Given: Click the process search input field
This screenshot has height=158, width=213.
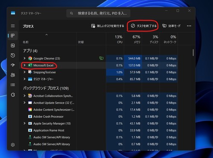Looking at the screenshot, I should coord(98,13).
